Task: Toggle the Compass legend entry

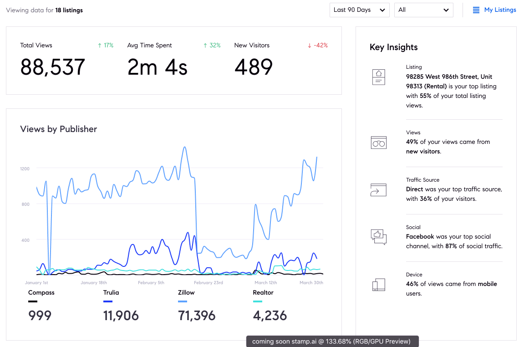Action: point(41,293)
